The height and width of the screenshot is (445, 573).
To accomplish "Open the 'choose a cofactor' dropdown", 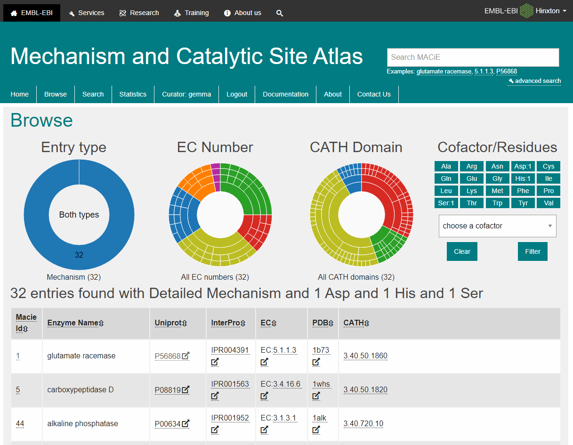I will [497, 226].
